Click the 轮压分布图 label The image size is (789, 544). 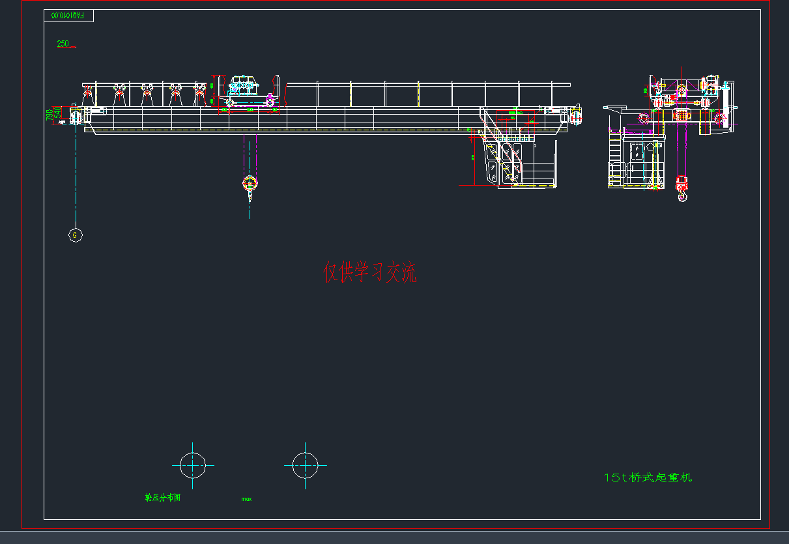pos(162,498)
